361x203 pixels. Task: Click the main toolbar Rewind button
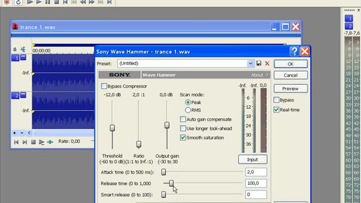pos(83,2)
